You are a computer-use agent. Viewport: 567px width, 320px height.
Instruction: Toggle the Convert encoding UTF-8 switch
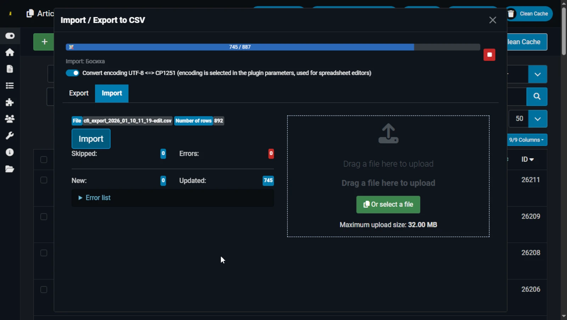pyautogui.click(x=73, y=73)
